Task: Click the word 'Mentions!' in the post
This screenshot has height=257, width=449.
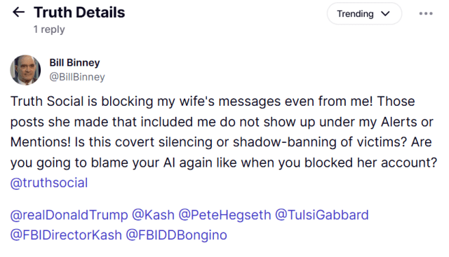Action: [x=41, y=142]
